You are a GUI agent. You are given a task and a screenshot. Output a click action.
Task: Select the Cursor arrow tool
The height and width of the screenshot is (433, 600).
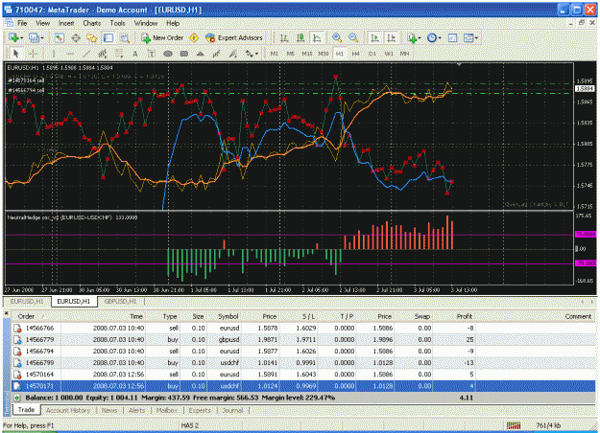coord(16,54)
